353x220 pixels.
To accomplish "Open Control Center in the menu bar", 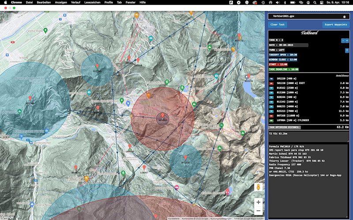I will (x=322, y=3).
